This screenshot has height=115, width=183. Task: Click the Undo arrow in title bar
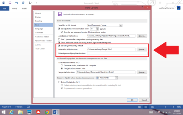pos(17,3)
